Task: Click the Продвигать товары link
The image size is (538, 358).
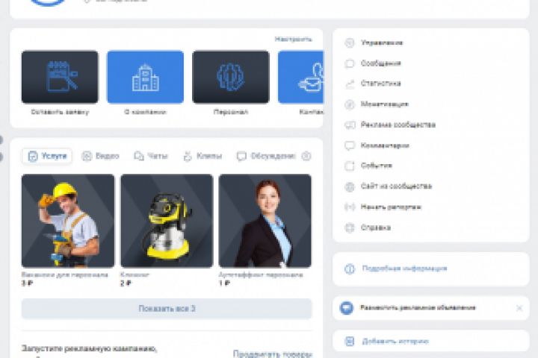Action: pos(273,354)
